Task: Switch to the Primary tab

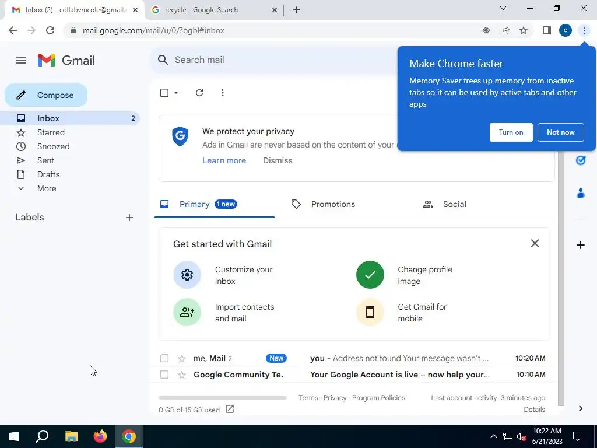Action: click(x=215, y=205)
